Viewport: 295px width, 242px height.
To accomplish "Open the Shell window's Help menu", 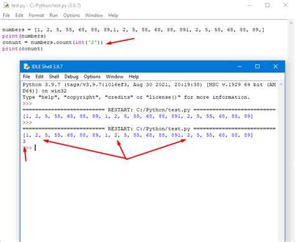I will pos(134,77).
